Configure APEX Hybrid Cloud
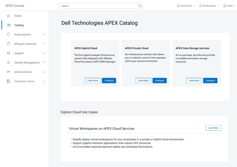 109,81
